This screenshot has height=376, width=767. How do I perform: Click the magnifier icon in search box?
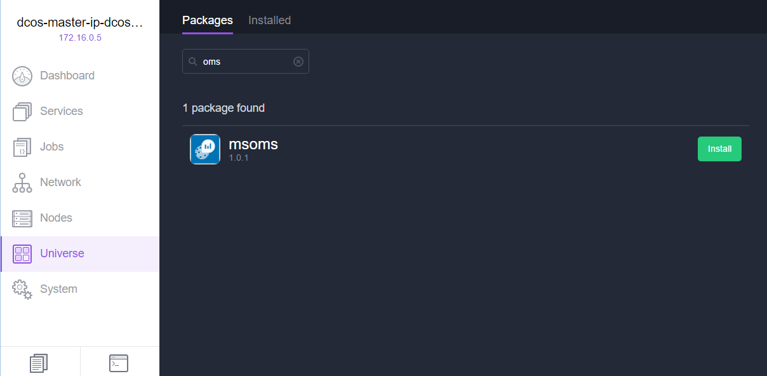pos(193,62)
